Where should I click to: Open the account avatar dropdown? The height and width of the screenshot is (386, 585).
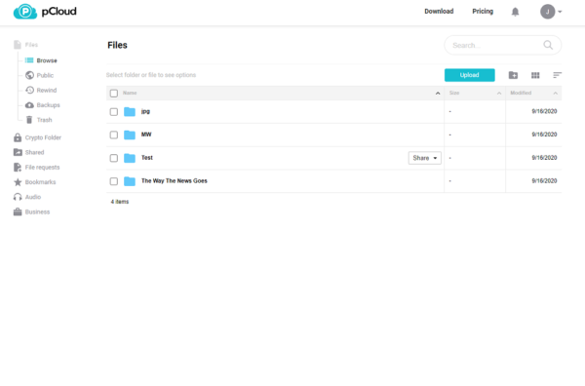coord(551,12)
